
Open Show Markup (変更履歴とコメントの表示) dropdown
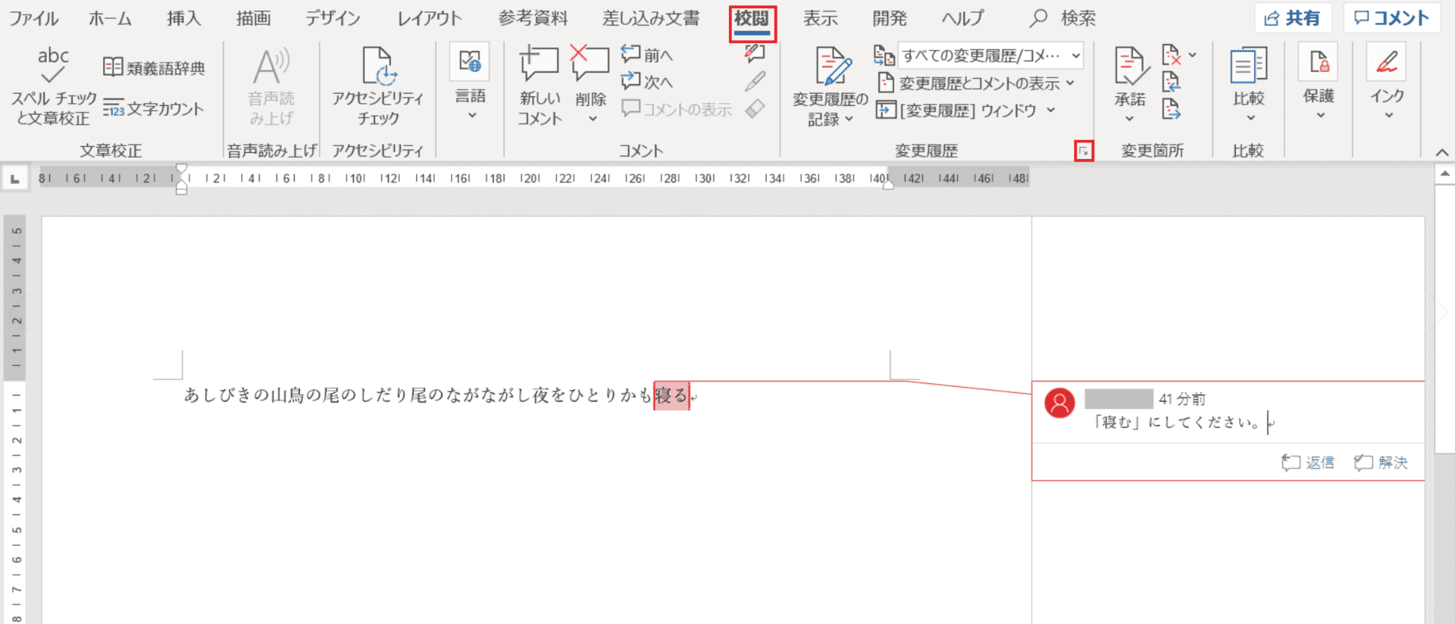coord(976,83)
